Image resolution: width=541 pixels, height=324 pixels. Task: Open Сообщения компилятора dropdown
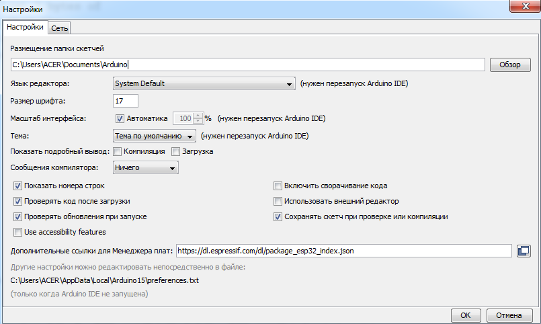145,167
